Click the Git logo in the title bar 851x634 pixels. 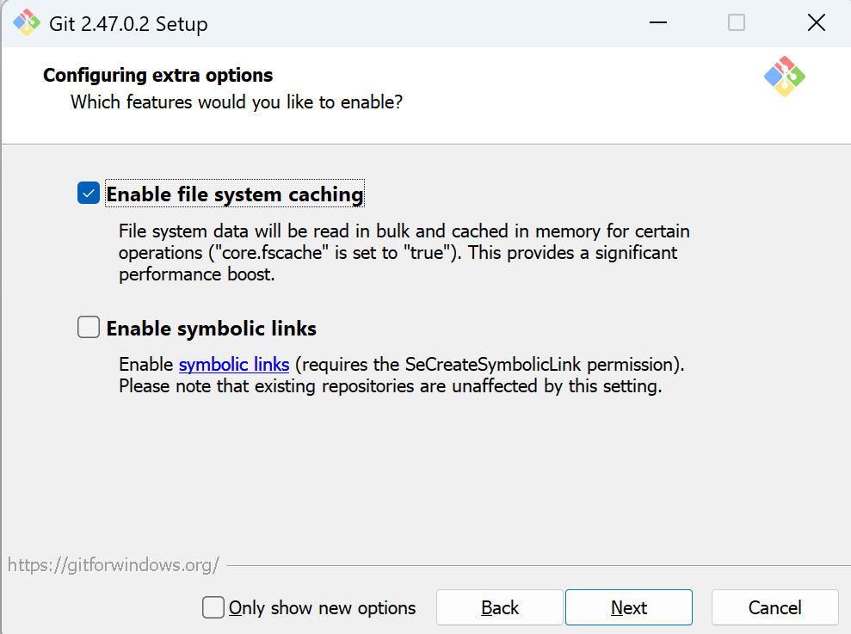tap(27, 23)
